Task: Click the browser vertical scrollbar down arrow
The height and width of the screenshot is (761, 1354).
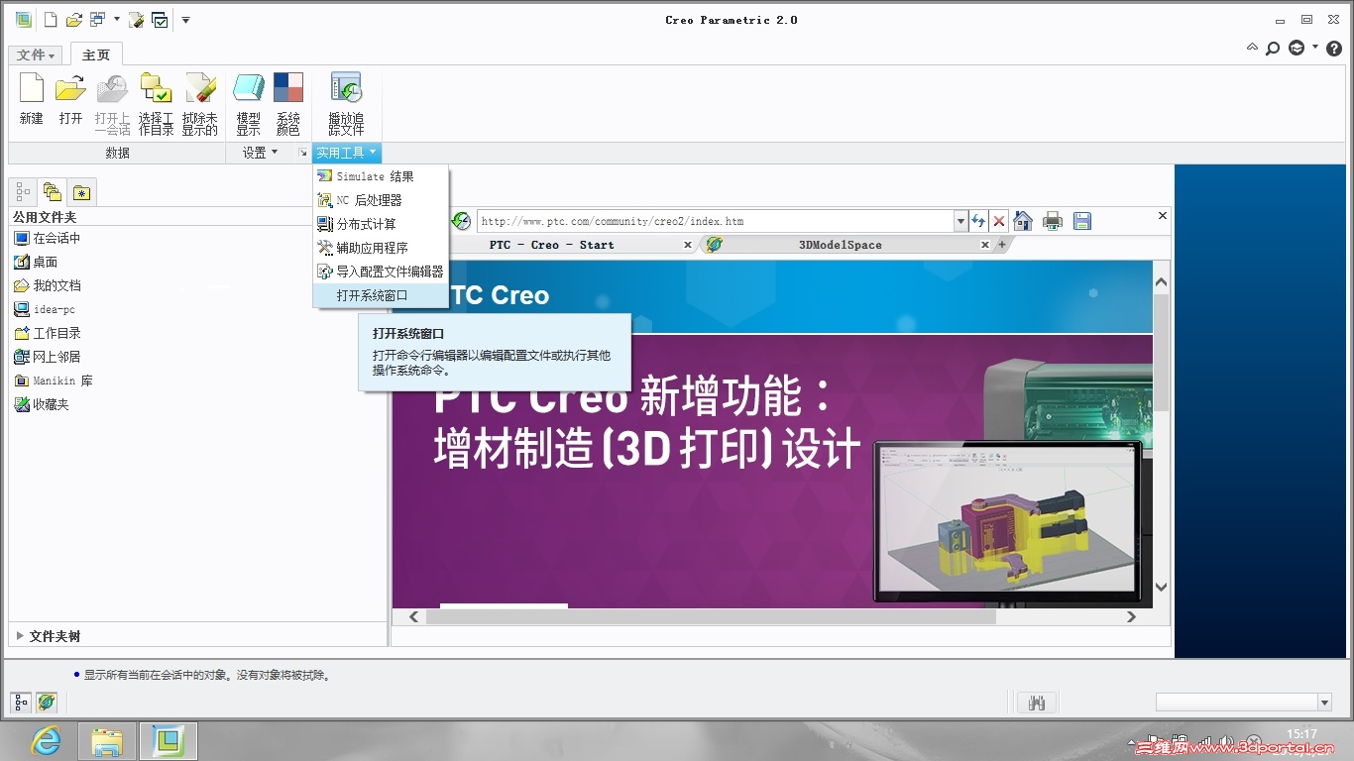Action: click(x=1162, y=588)
